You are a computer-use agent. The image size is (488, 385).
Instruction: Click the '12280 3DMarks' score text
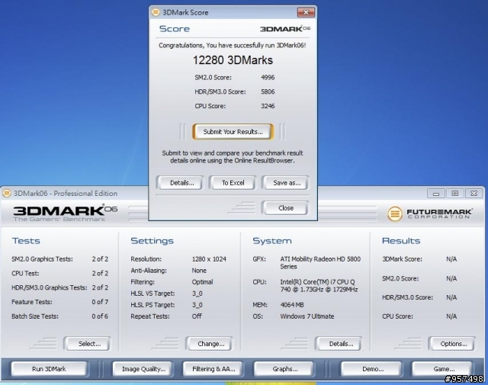click(233, 60)
